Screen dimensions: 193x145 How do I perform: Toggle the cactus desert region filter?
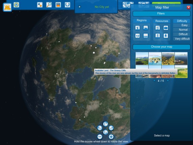click(x=137, y=28)
